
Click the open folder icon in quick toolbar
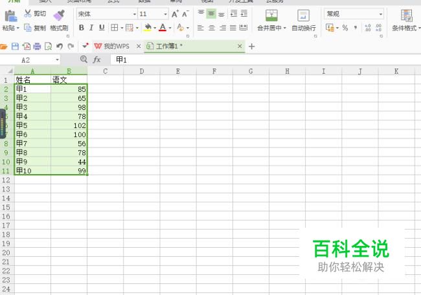pos(4,47)
